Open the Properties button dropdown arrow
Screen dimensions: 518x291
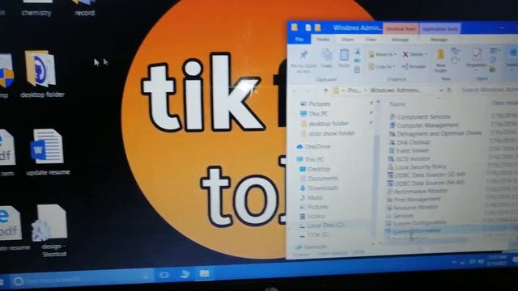click(x=476, y=70)
